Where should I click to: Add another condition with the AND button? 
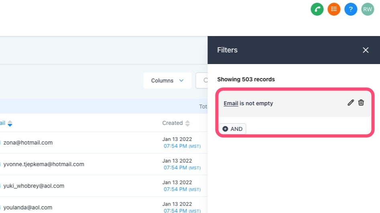click(233, 129)
